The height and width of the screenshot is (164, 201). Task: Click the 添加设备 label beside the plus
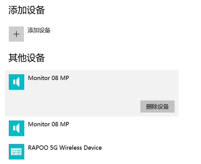tap(39, 30)
